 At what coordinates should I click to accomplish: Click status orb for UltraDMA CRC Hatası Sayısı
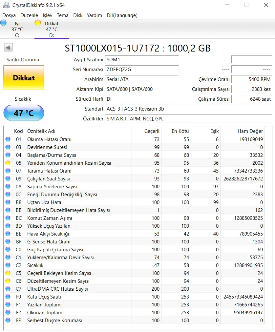point(8,289)
